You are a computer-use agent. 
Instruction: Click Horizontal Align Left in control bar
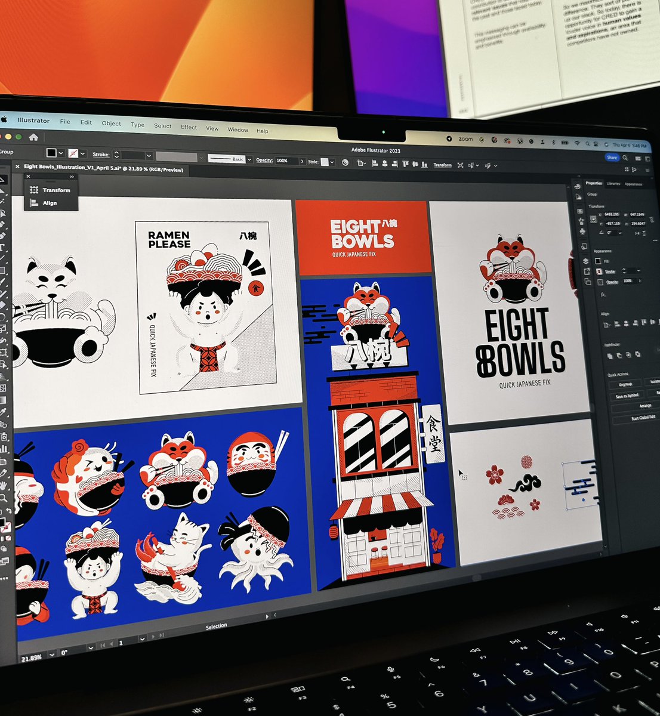[x=375, y=163]
